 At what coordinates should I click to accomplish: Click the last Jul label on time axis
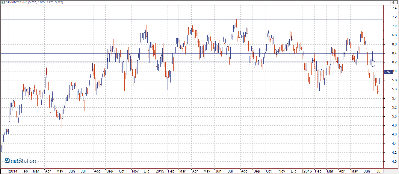coord(379,171)
